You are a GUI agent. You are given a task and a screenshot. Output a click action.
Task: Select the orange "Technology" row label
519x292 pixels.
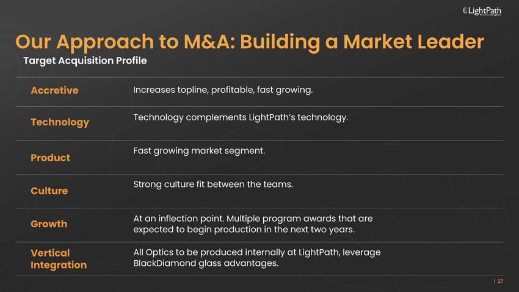(60, 122)
